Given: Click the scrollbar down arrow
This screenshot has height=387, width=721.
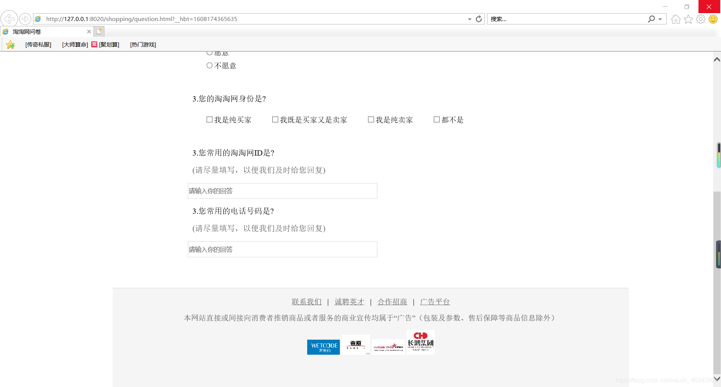Looking at the screenshot, I should pos(717,379).
